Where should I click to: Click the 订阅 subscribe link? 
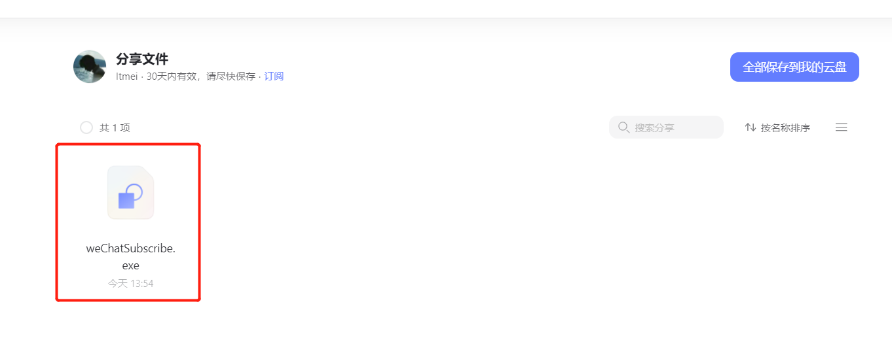(274, 76)
